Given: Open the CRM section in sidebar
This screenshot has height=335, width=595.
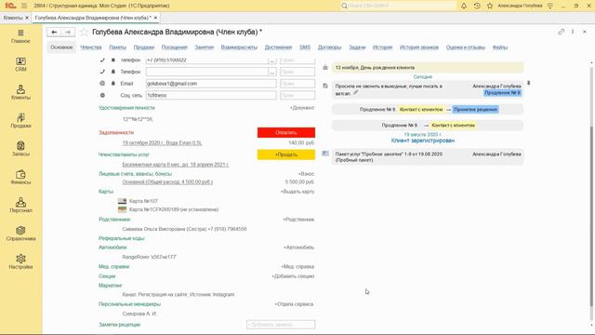Looking at the screenshot, I should [x=20, y=64].
